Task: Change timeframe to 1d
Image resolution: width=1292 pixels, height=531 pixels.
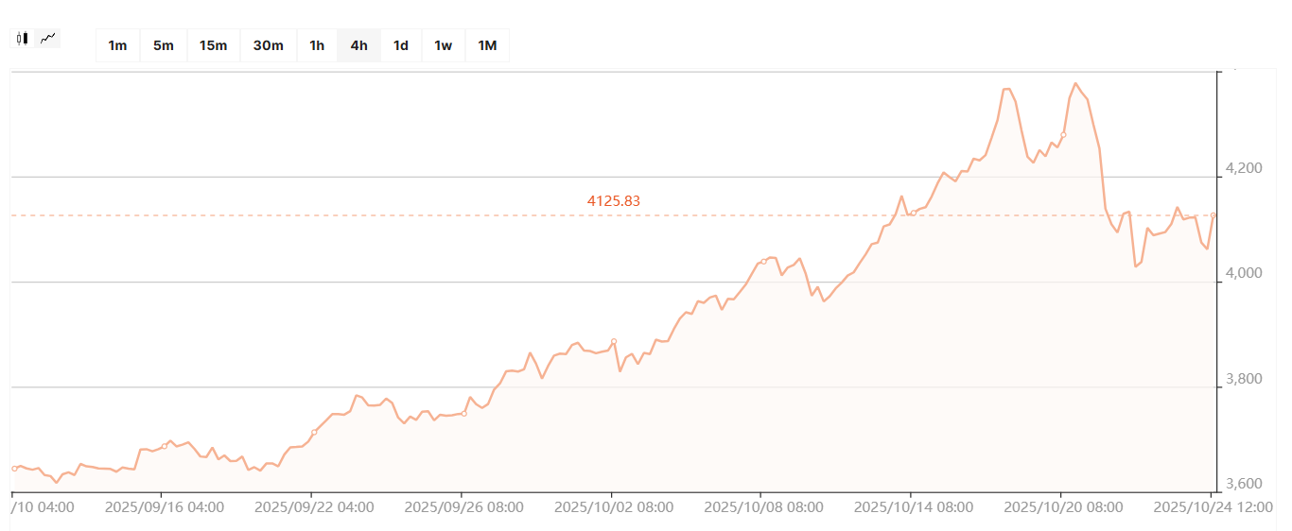Action: click(x=401, y=45)
